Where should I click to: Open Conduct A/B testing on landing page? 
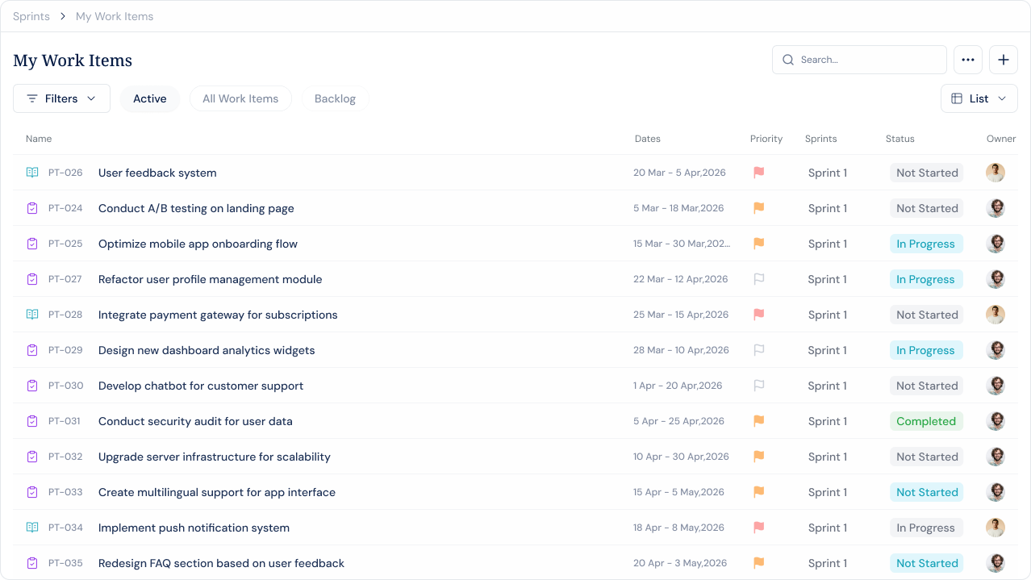196,208
